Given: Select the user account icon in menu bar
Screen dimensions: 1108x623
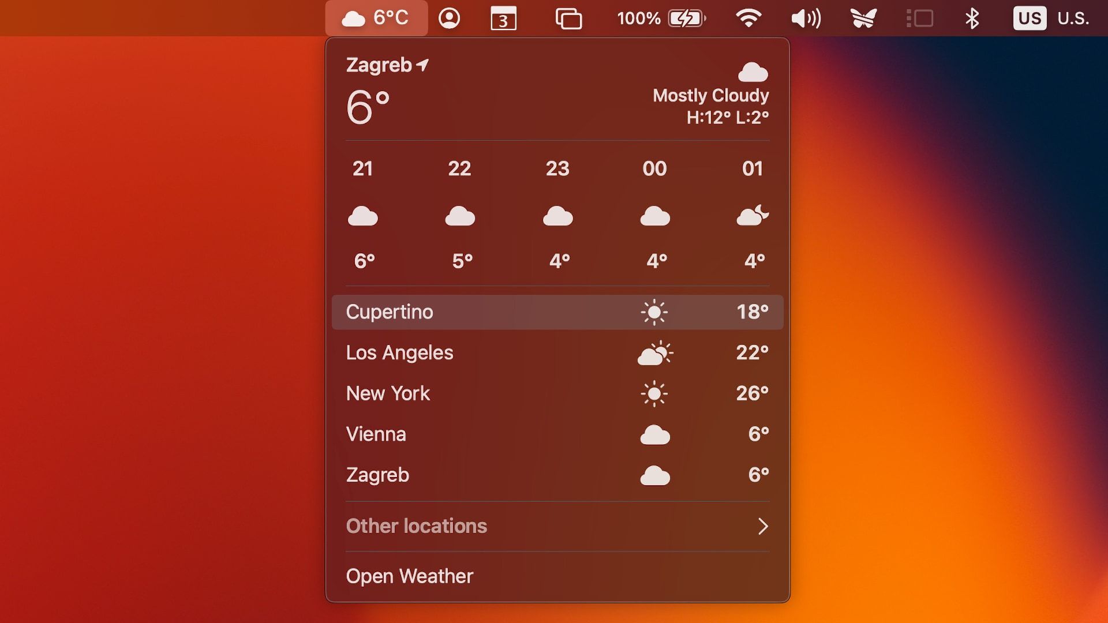Looking at the screenshot, I should [x=450, y=17].
